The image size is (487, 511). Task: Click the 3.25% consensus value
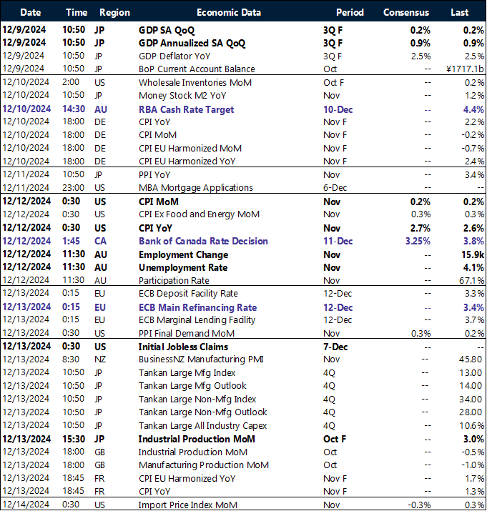(x=418, y=241)
